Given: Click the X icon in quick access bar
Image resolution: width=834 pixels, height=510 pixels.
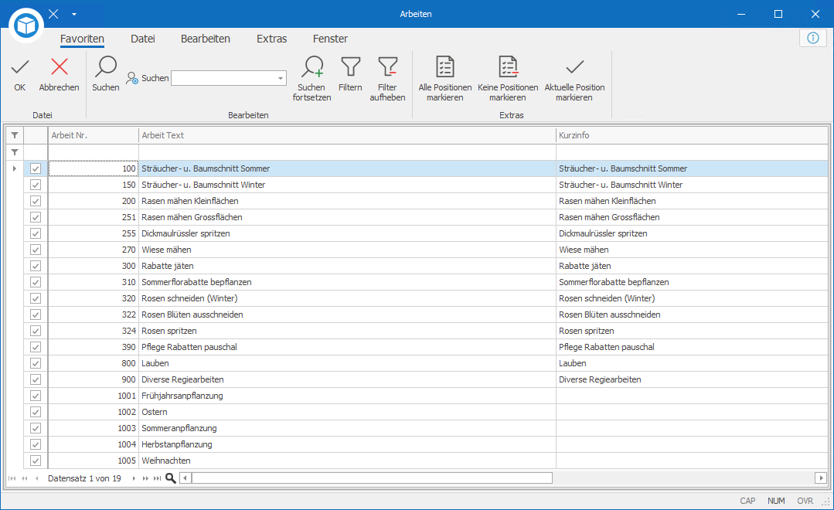Looking at the screenshot, I should coord(54,14).
